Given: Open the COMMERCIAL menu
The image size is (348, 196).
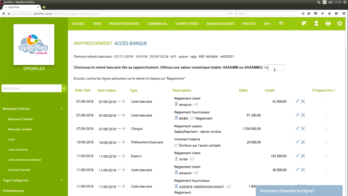Looking at the screenshot, I should pyautogui.click(x=157, y=24).
